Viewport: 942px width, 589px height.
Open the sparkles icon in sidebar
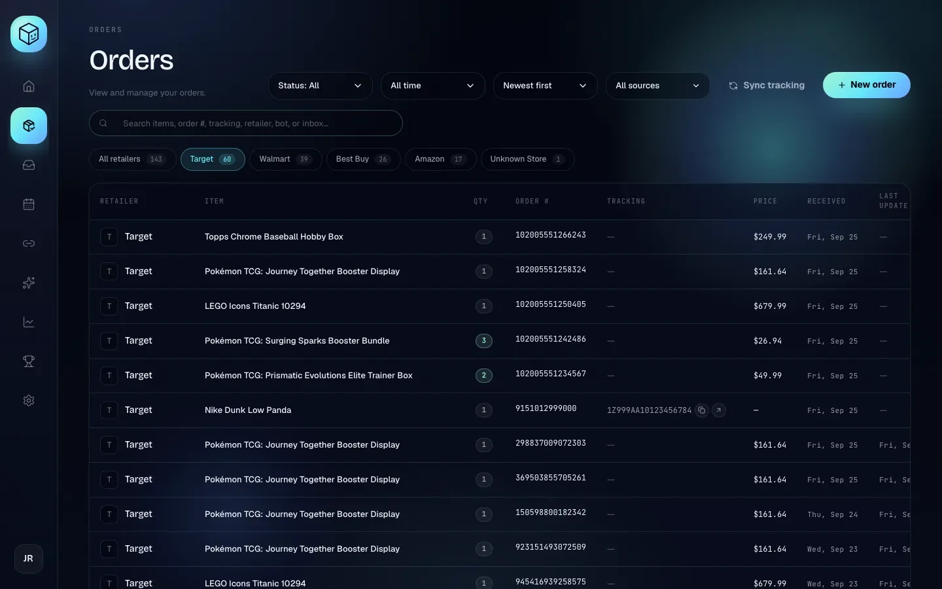coord(29,283)
